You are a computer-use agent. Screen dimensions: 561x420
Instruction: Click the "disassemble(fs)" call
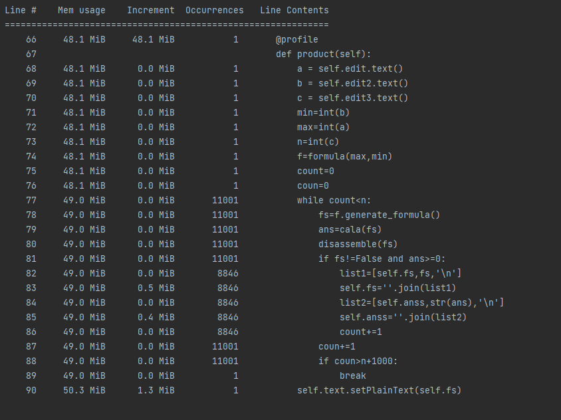click(358, 245)
